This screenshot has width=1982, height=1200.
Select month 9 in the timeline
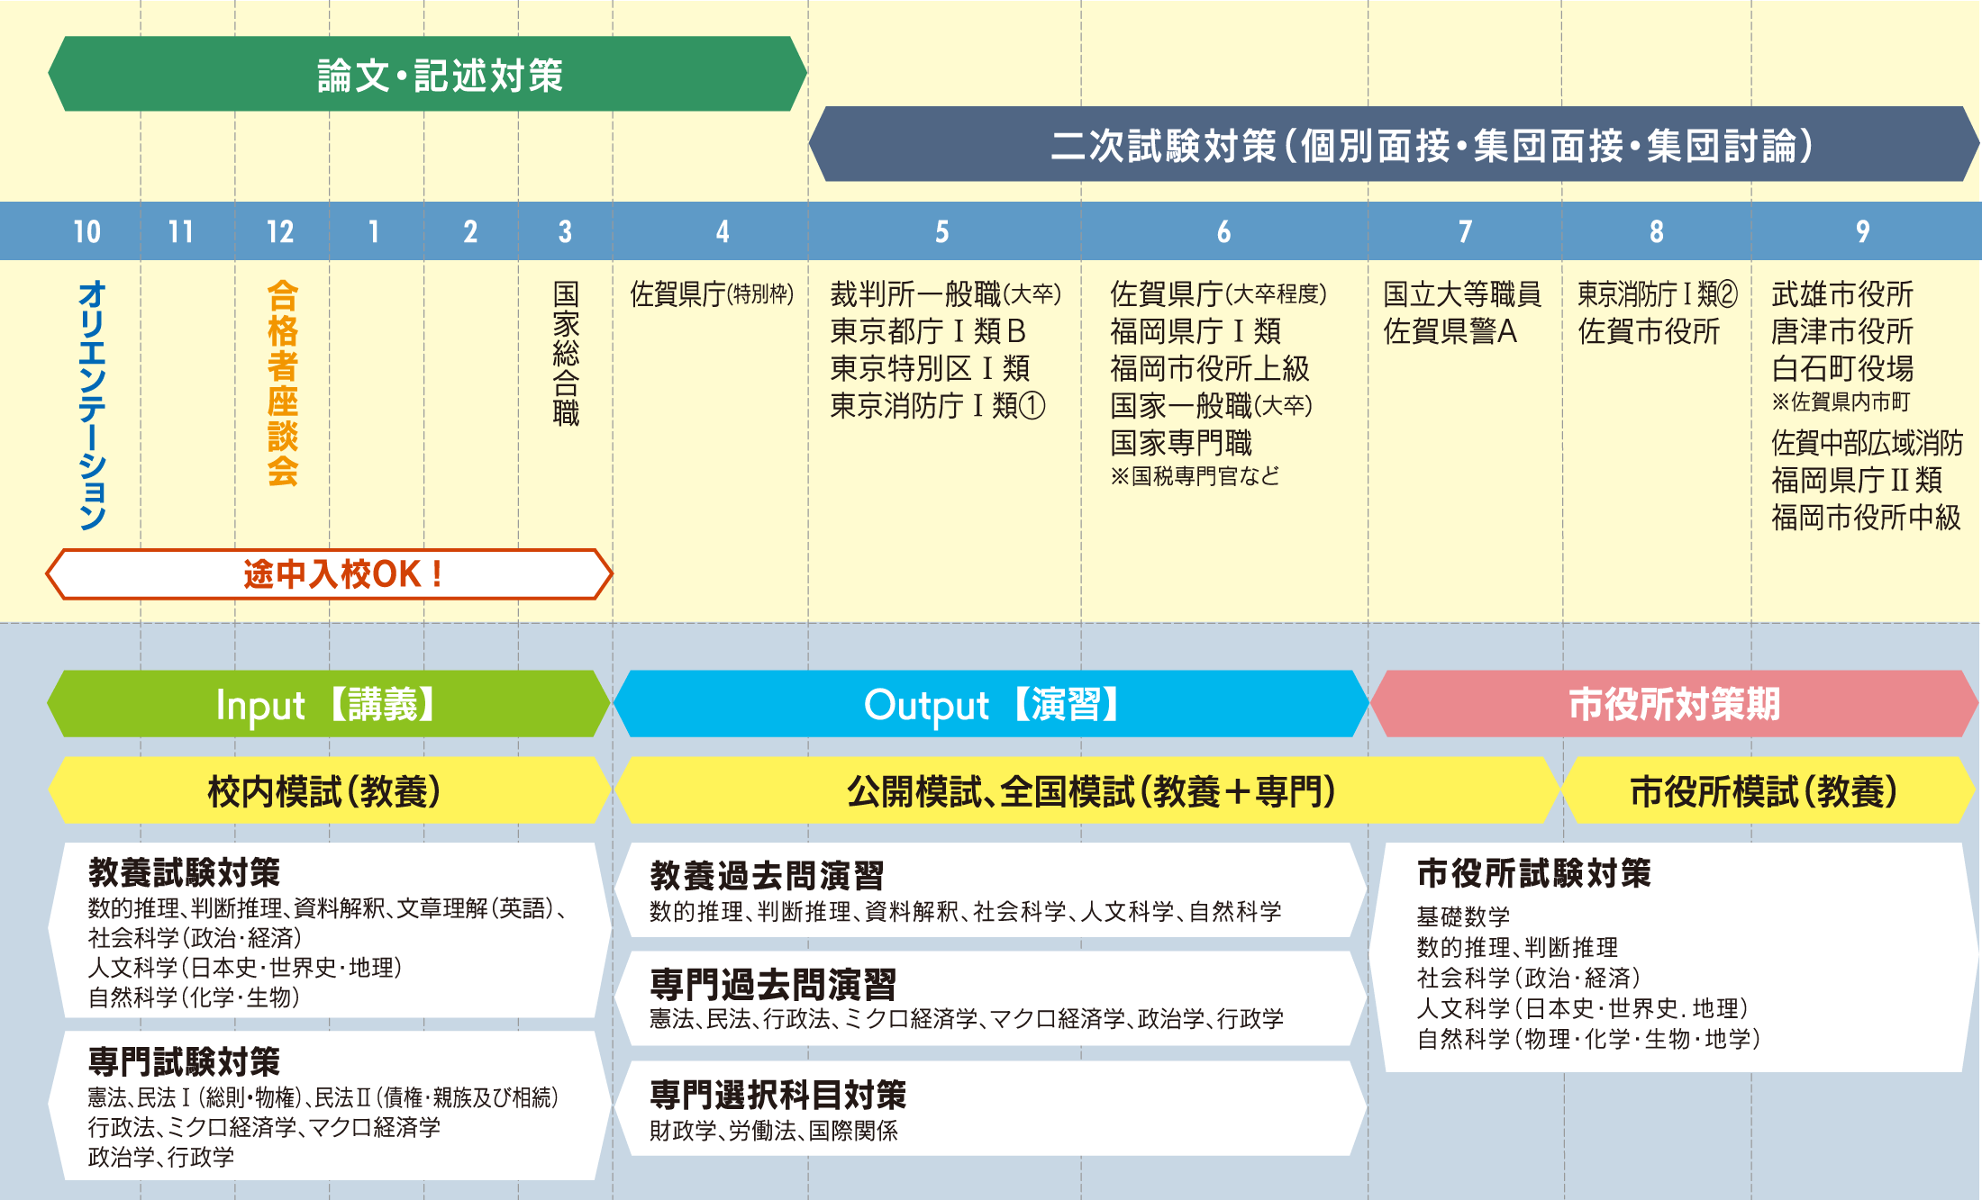click(x=1862, y=231)
